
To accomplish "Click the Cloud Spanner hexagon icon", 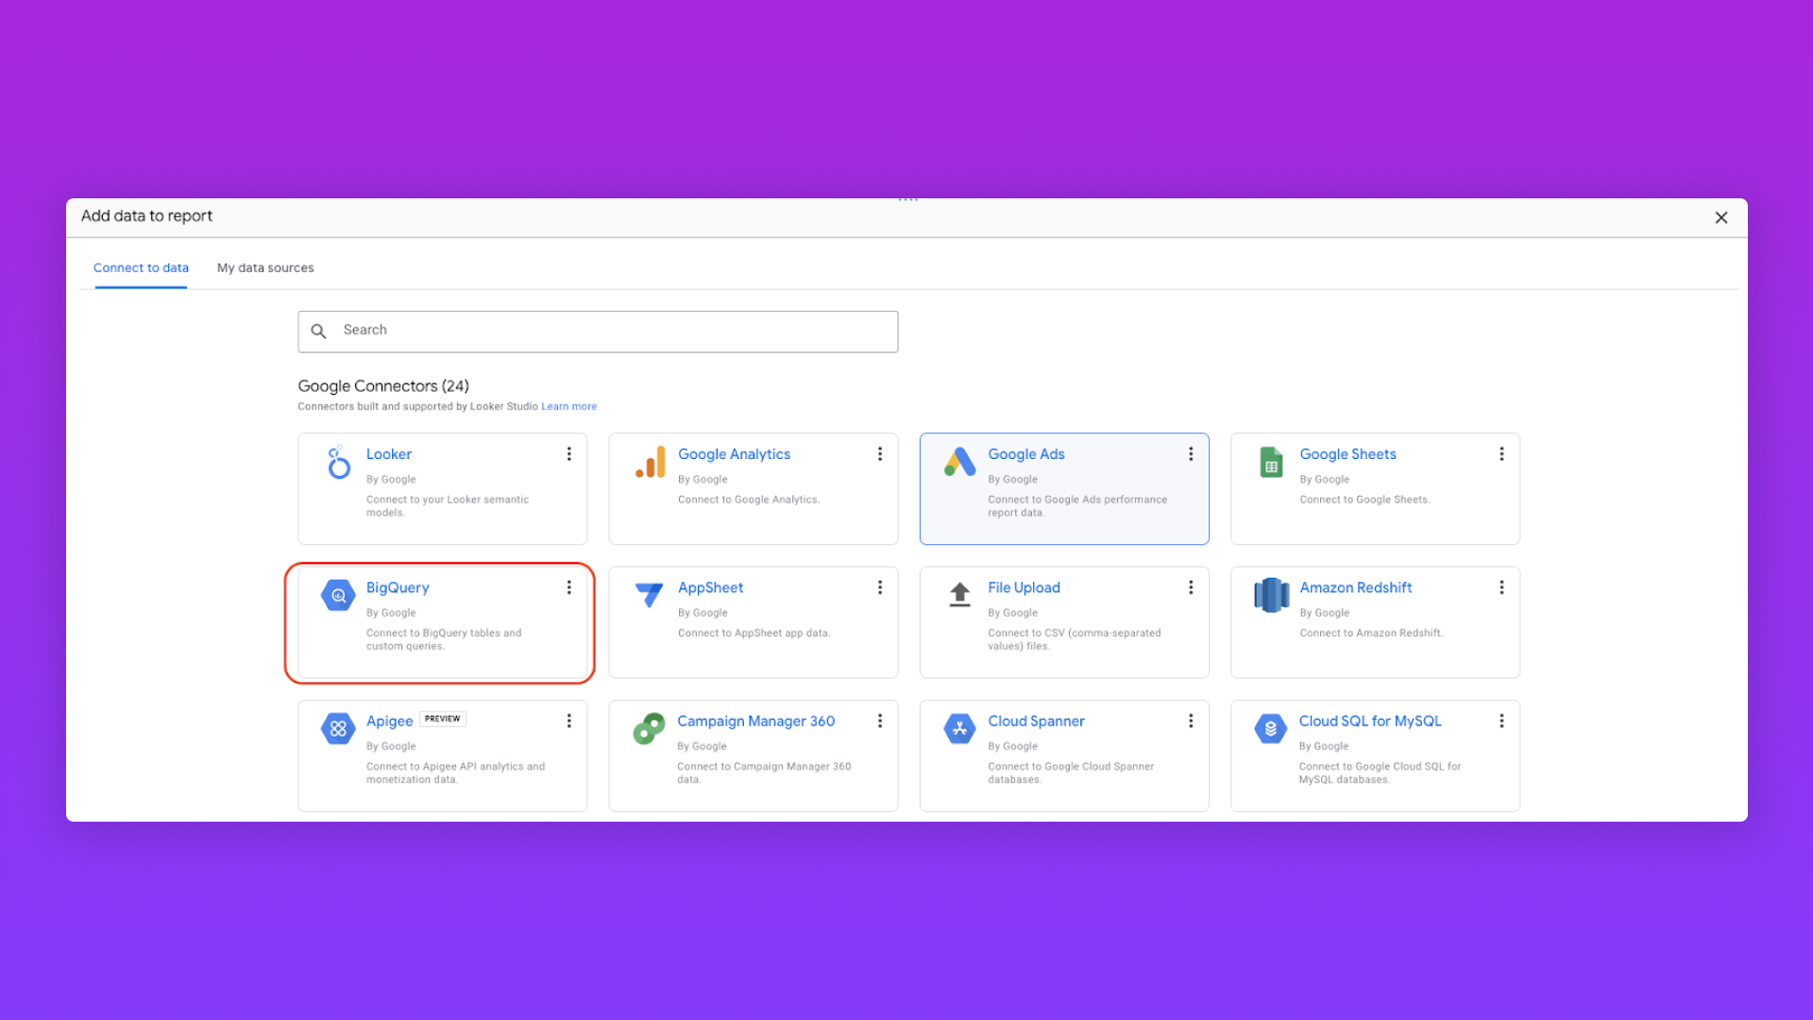I will click(959, 729).
